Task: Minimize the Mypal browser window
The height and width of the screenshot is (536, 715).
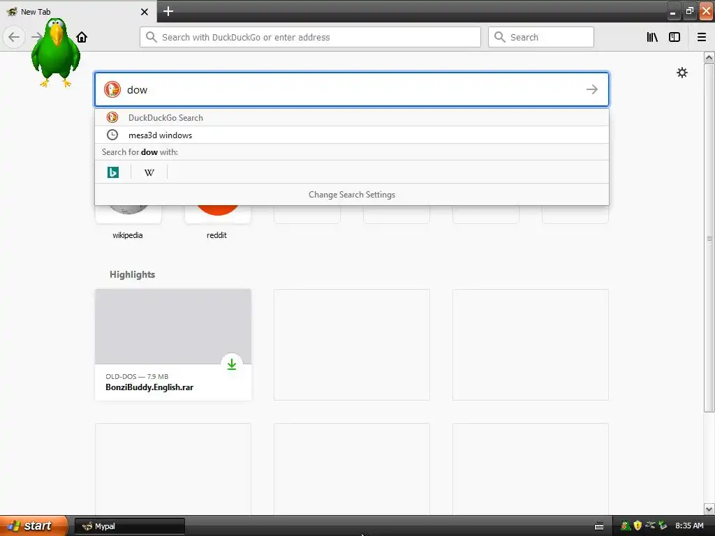Action: 672,11
